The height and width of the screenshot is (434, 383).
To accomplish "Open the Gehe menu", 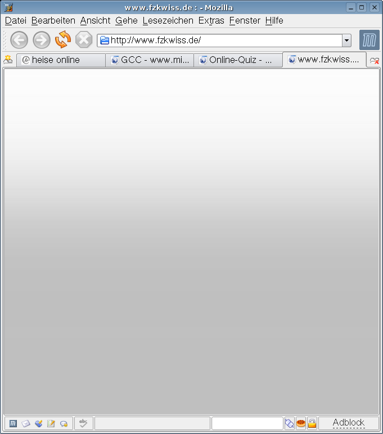I will [x=127, y=20].
